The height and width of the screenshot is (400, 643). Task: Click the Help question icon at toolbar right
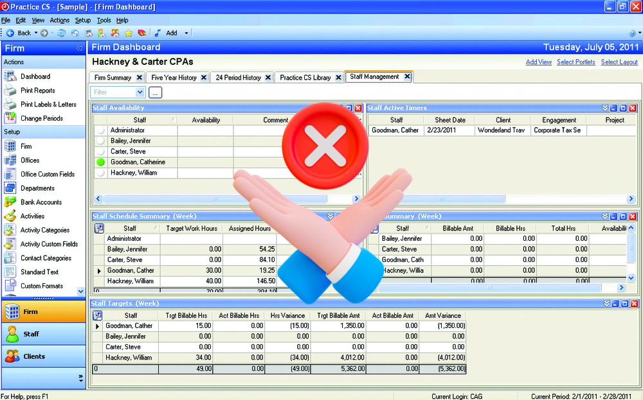pyautogui.click(x=632, y=33)
